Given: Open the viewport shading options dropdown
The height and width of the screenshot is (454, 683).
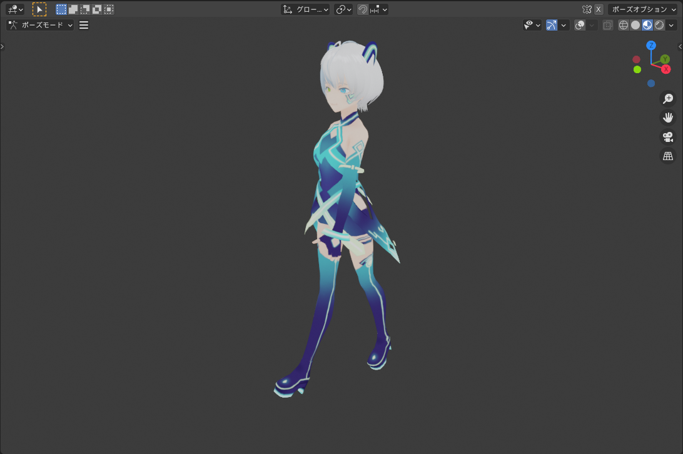Looking at the screenshot, I should click(x=671, y=25).
